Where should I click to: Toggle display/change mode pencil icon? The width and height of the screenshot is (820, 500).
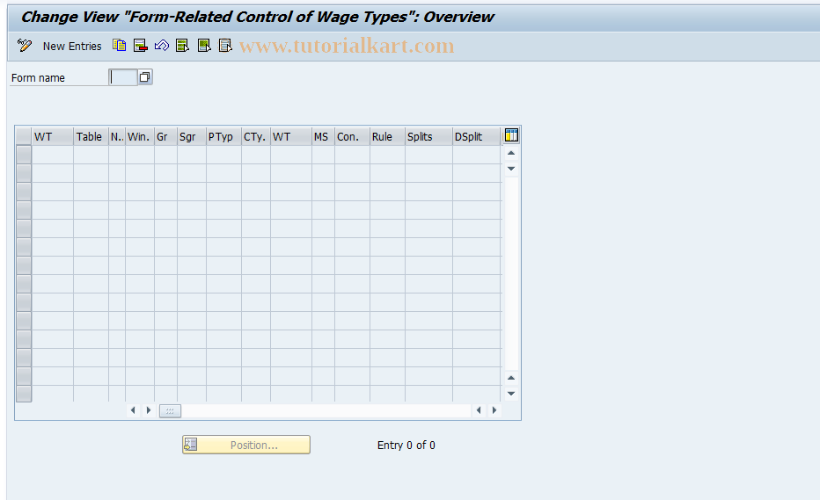[x=24, y=46]
